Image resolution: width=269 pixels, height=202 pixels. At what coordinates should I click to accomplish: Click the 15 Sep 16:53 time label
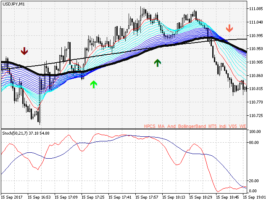[x=39, y=197]
